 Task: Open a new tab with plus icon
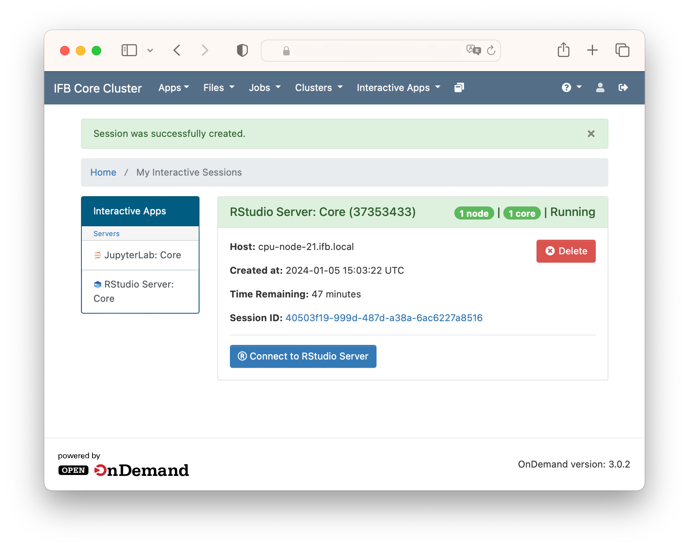(x=592, y=50)
